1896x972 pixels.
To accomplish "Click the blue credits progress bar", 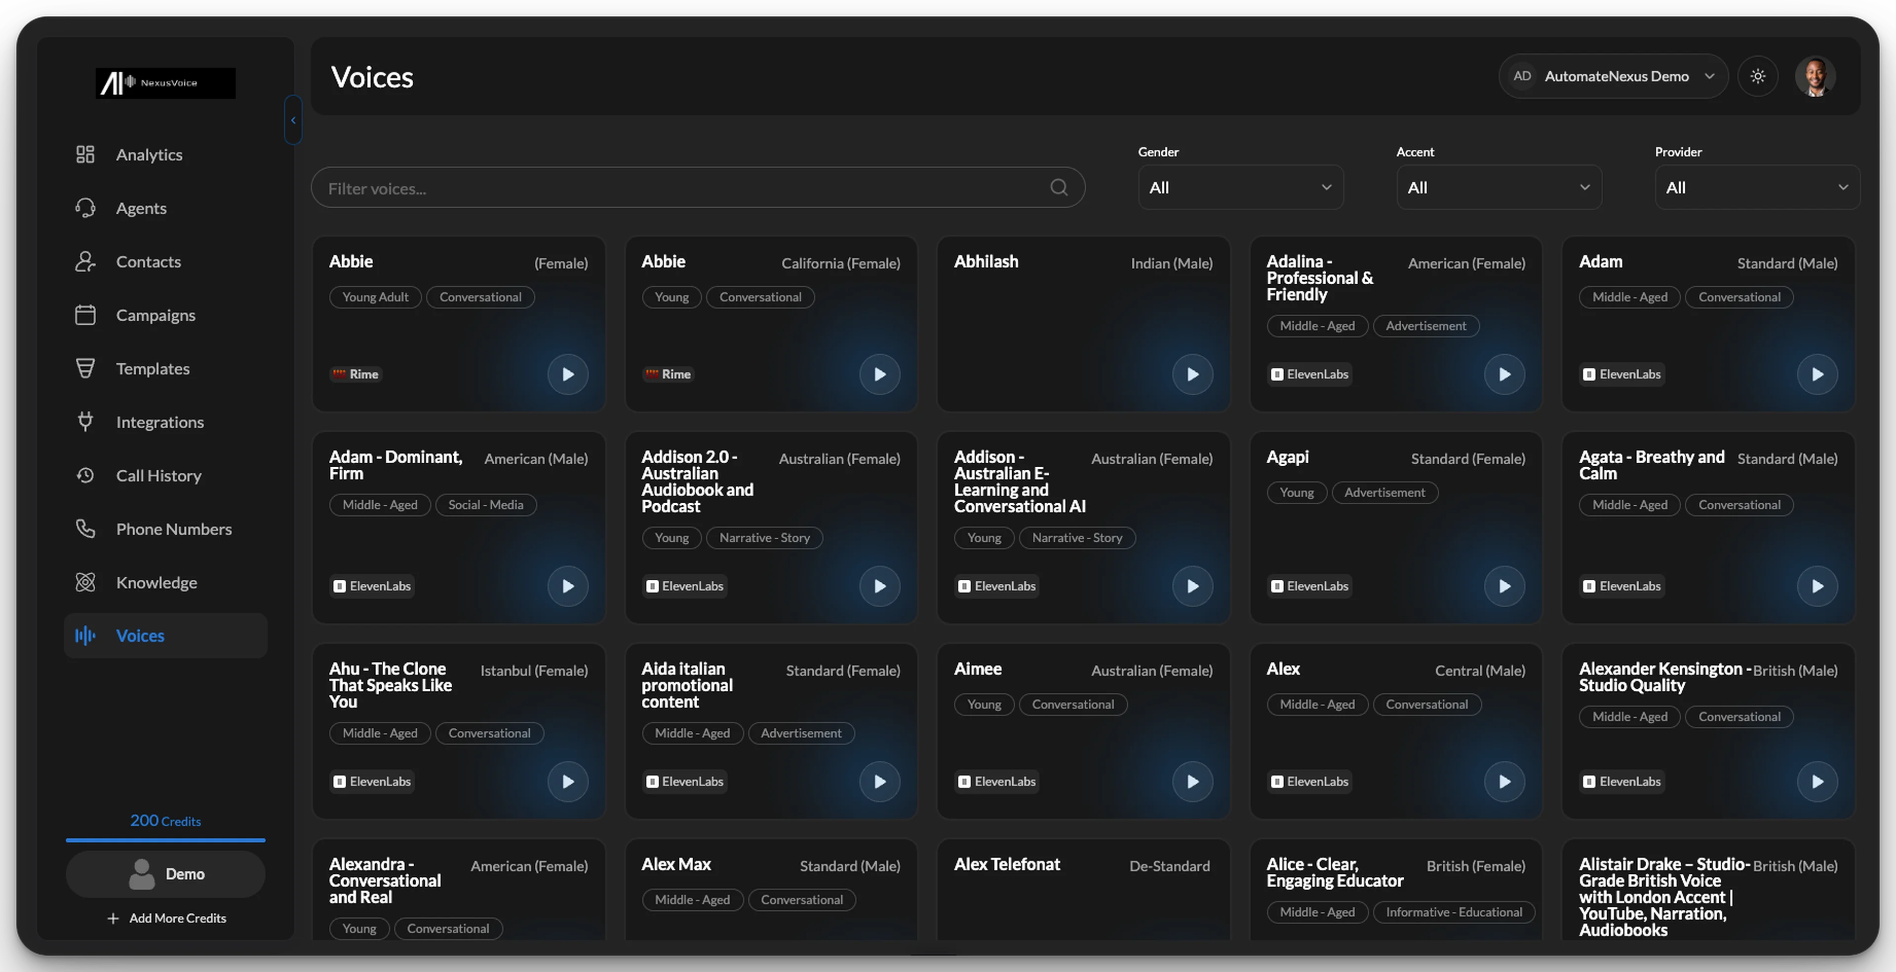I will (165, 840).
